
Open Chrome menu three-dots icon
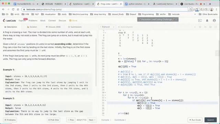click(x=217, y=9)
